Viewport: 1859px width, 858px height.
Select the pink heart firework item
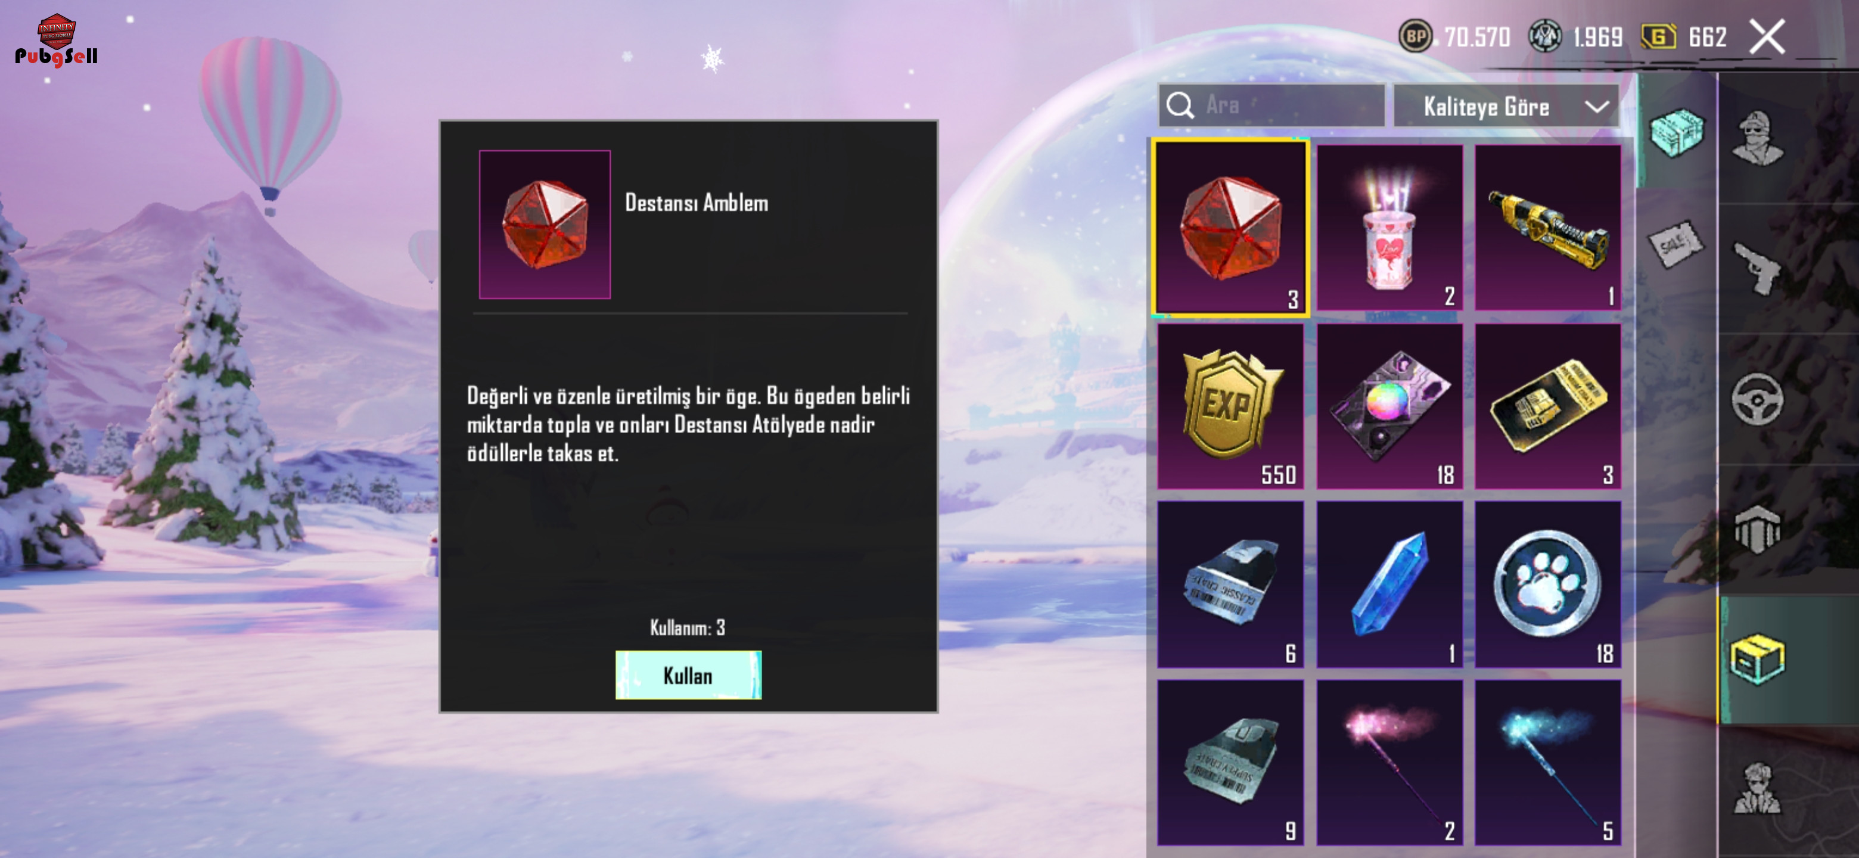(x=1389, y=228)
